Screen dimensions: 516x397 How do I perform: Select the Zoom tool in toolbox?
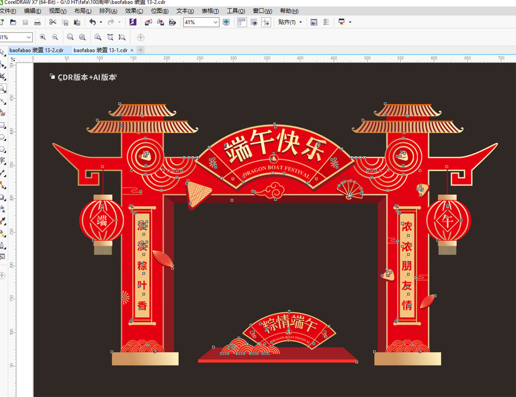coord(3,89)
